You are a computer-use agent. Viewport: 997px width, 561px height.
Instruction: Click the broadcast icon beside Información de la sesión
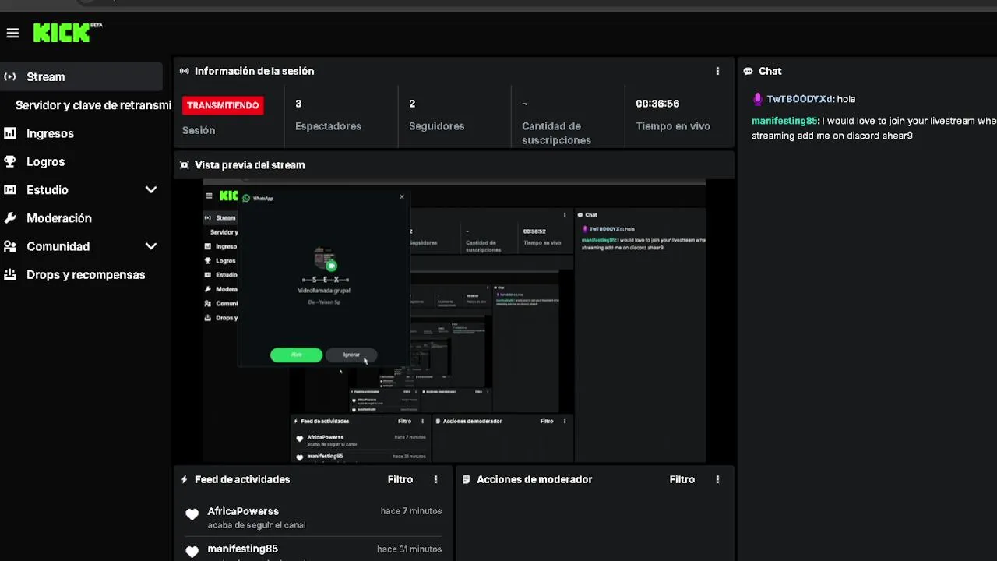[x=184, y=71]
